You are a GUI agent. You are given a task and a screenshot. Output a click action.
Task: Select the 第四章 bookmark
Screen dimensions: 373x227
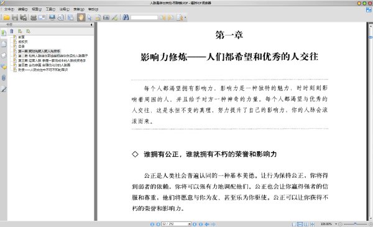coord(44,65)
